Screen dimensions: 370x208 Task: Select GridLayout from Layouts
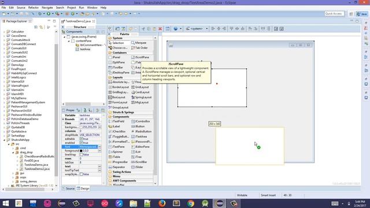pos(140,87)
